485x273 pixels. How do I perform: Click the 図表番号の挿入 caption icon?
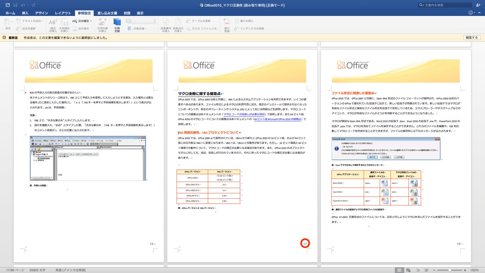tap(166, 22)
